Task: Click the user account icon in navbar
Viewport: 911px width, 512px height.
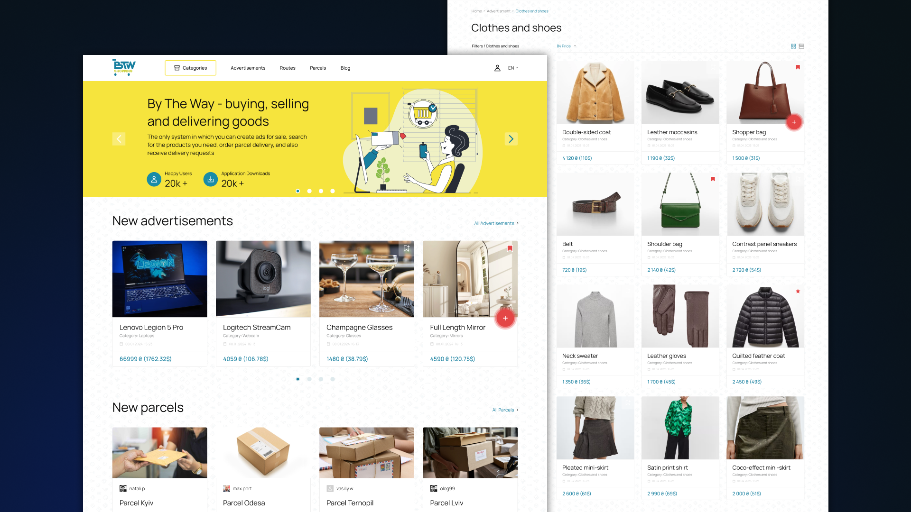Action: coord(497,67)
